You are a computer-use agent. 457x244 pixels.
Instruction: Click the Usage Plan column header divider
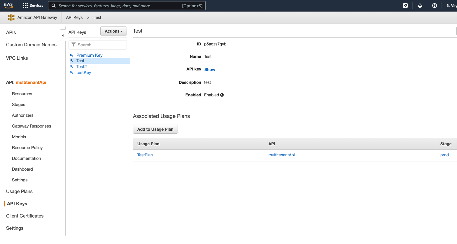pyautogui.click(x=264, y=144)
